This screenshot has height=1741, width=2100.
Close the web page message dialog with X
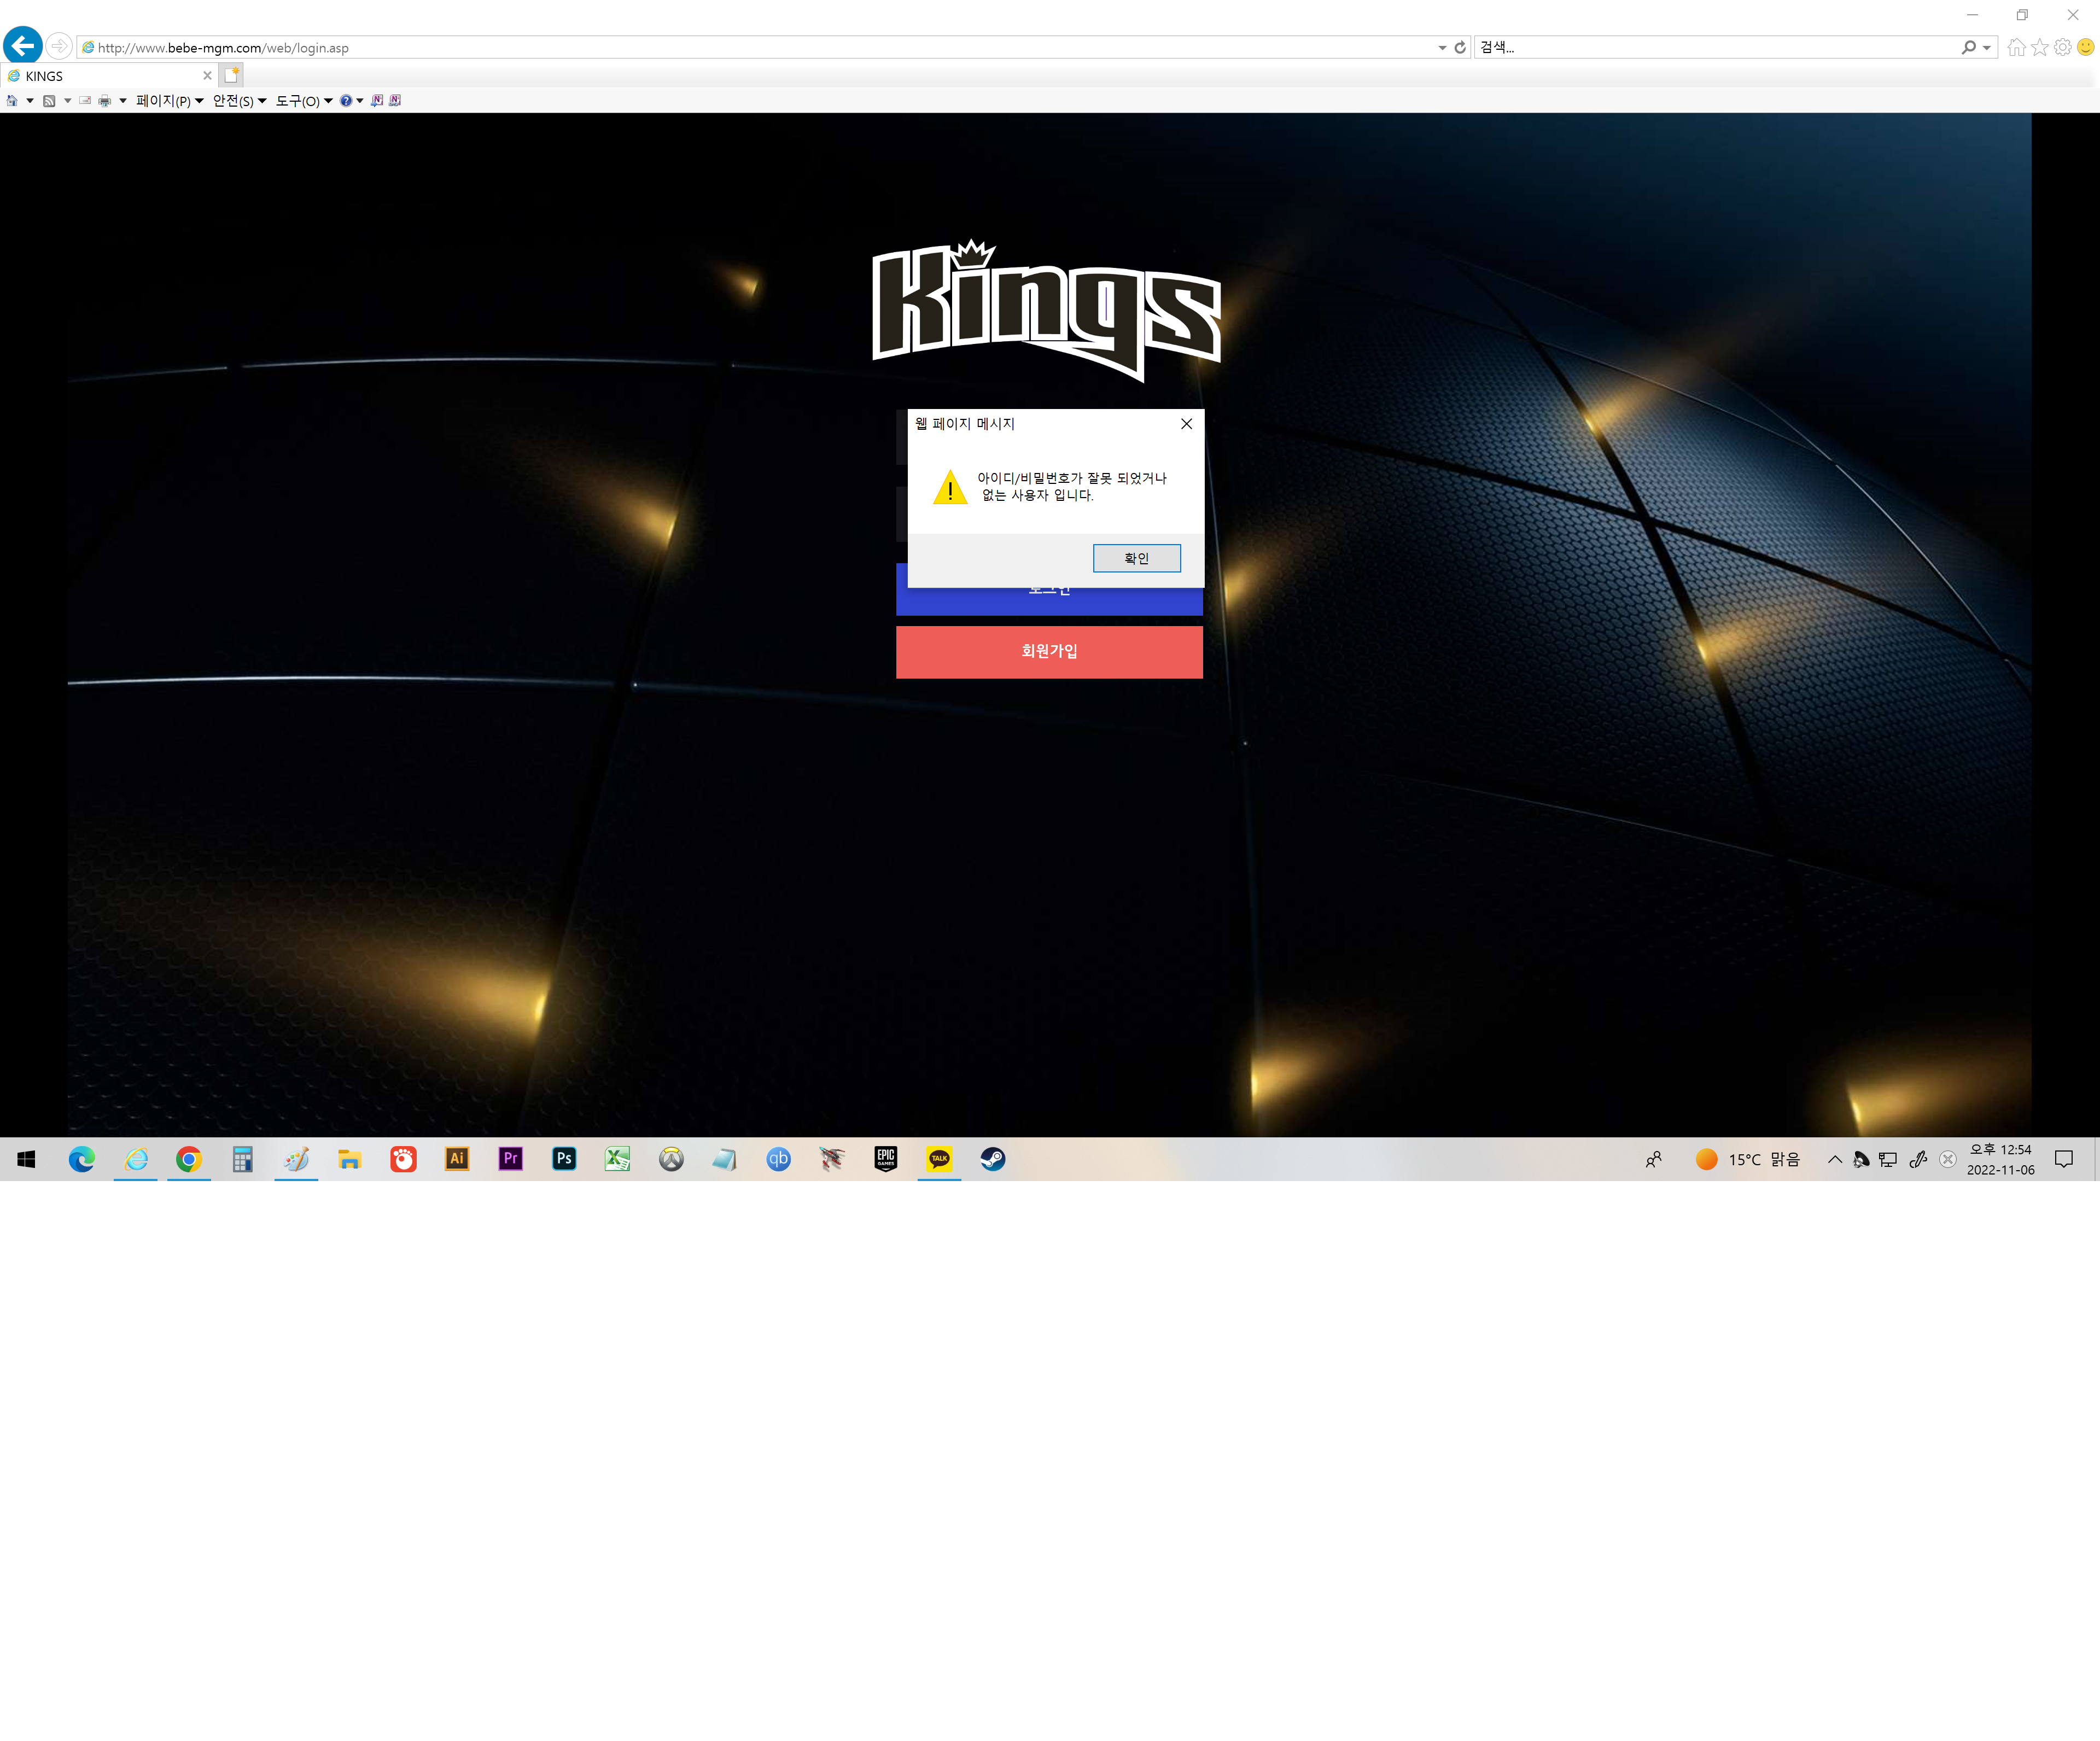pos(1186,424)
